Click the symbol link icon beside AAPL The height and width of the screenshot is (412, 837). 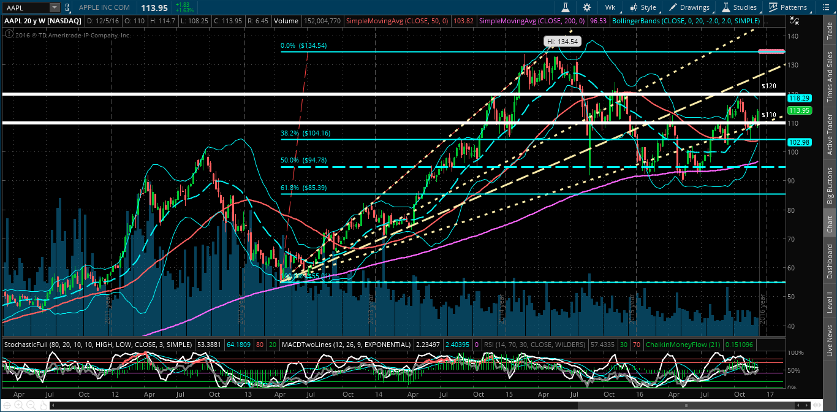click(x=68, y=7)
